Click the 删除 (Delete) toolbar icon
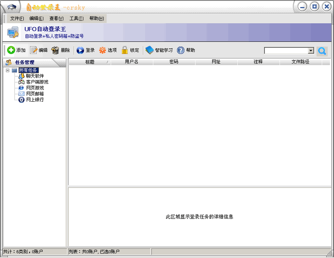 point(61,50)
